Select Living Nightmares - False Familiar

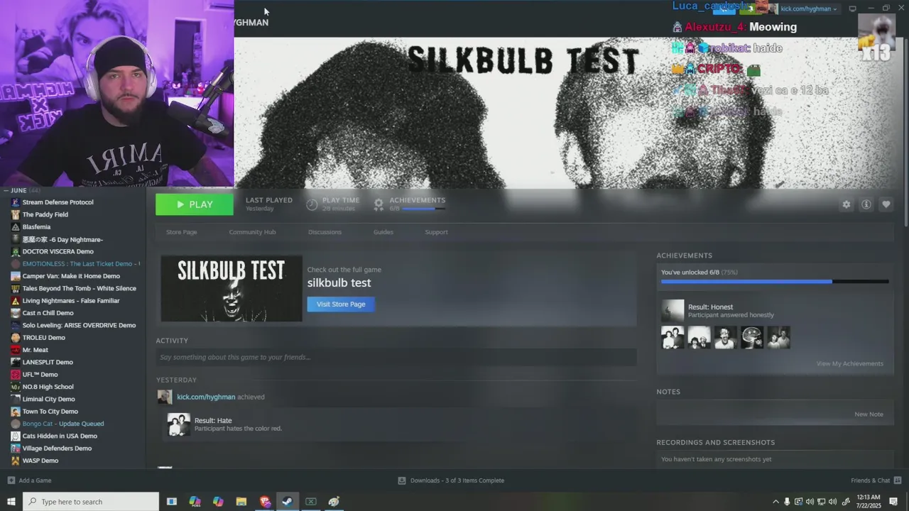pyautogui.click(x=71, y=301)
